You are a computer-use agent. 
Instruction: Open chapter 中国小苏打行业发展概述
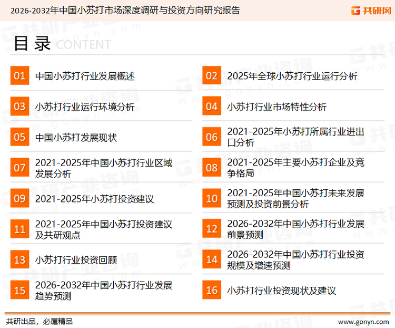click(x=85, y=76)
